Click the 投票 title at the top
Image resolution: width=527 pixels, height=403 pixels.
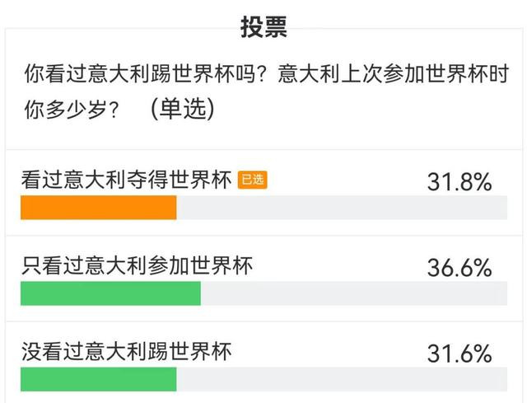point(263,26)
